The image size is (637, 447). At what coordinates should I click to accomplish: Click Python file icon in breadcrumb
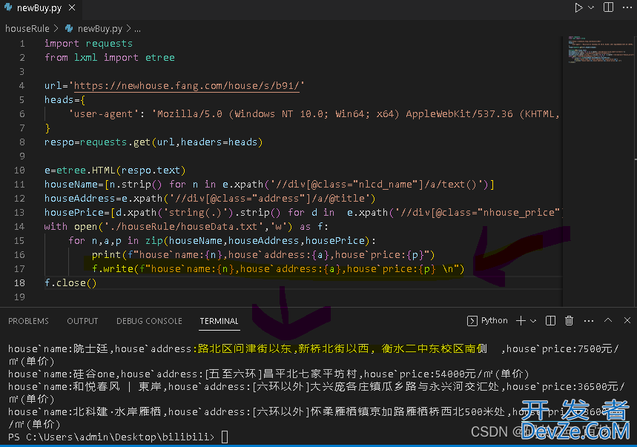click(69, 28)
